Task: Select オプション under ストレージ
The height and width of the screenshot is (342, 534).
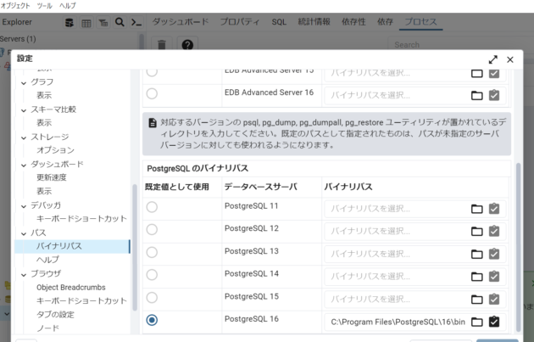Action: click(x=55, y=150)
